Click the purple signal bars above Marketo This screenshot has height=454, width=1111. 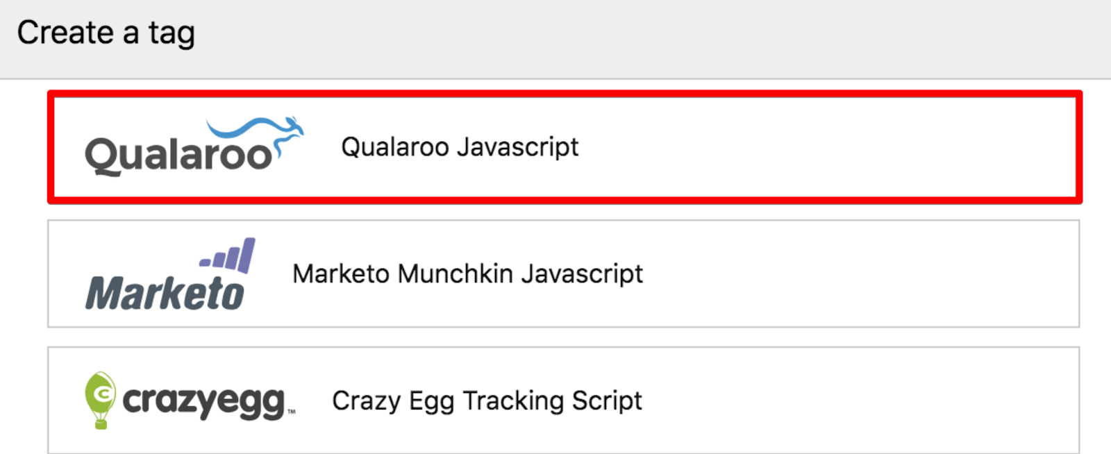click(229, 255)
